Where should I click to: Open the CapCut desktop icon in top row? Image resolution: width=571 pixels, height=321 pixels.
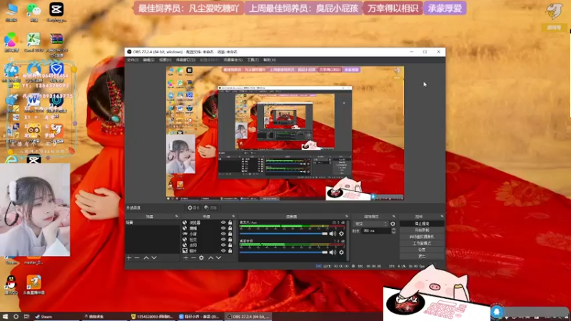coord(56,11)
